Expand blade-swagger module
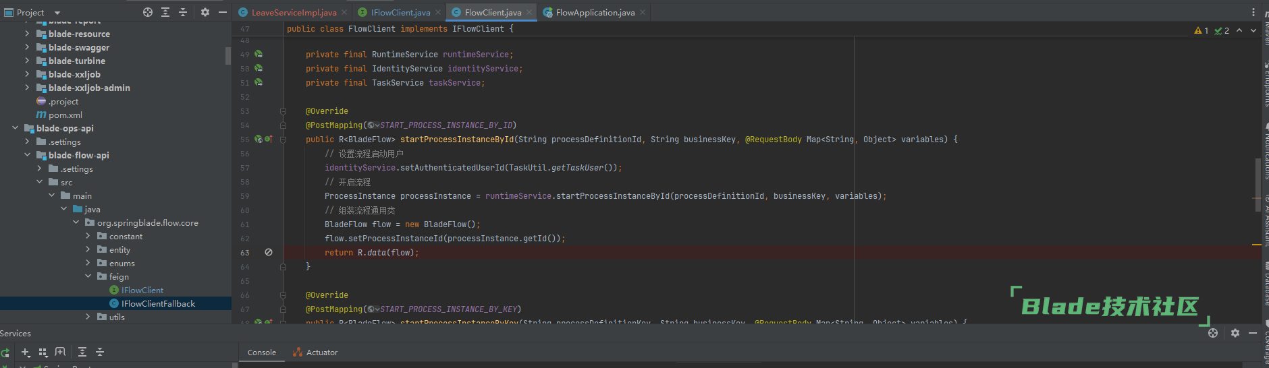The image size is (1269, 368). tap(27, 47)
